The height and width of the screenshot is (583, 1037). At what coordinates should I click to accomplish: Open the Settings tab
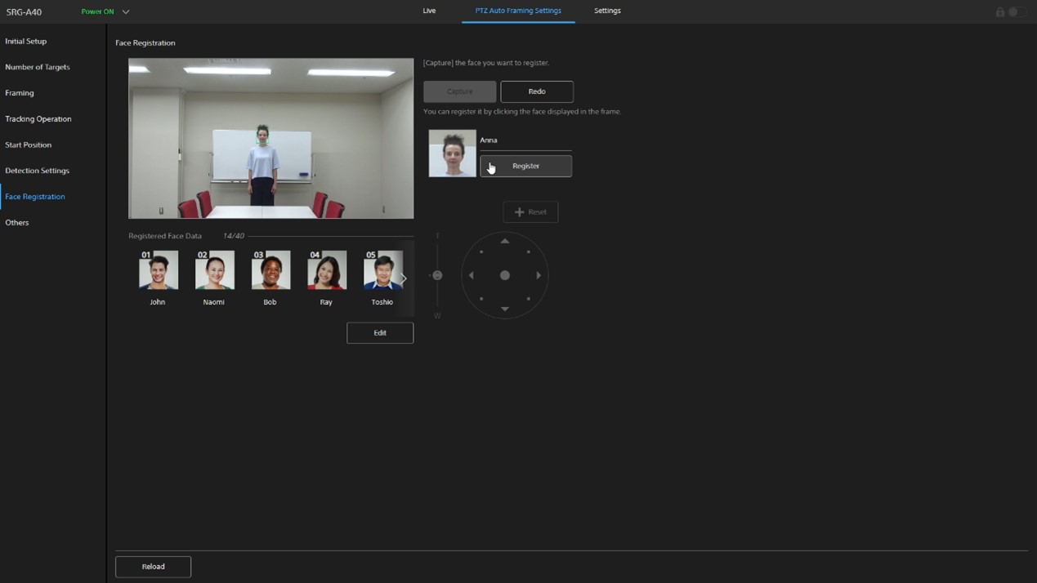(607, 11)
